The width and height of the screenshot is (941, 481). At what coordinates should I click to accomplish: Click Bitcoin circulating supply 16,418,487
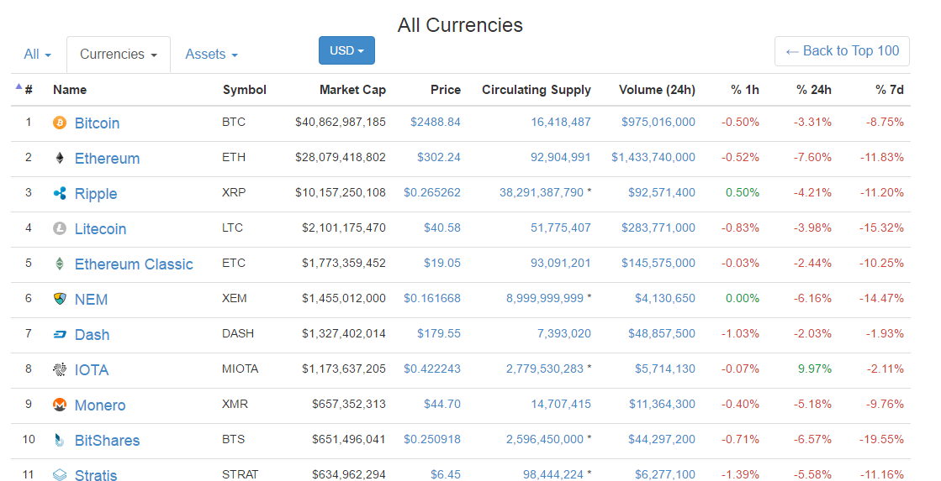point(561,123)
